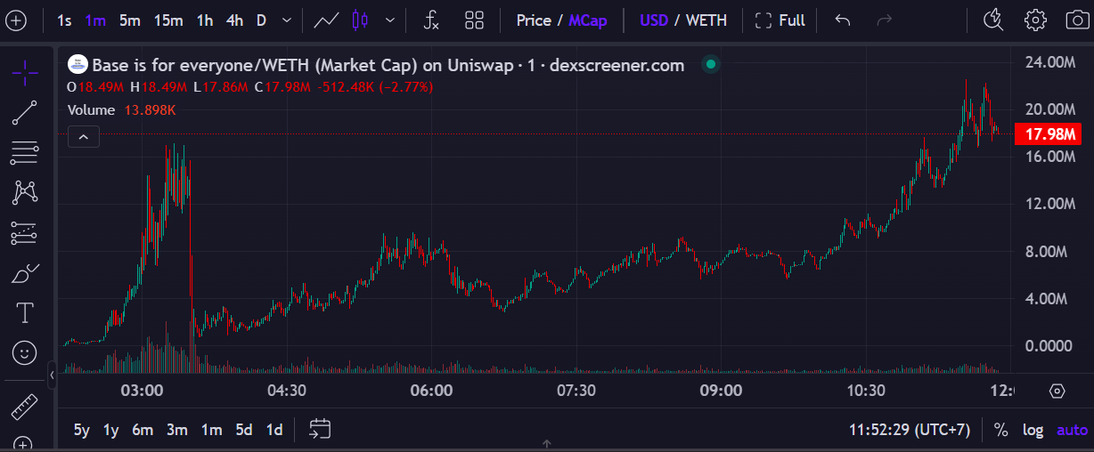This screenshot has width=1094, height=452.
Task: Open the layout grid selector
Action: point(474,20)
